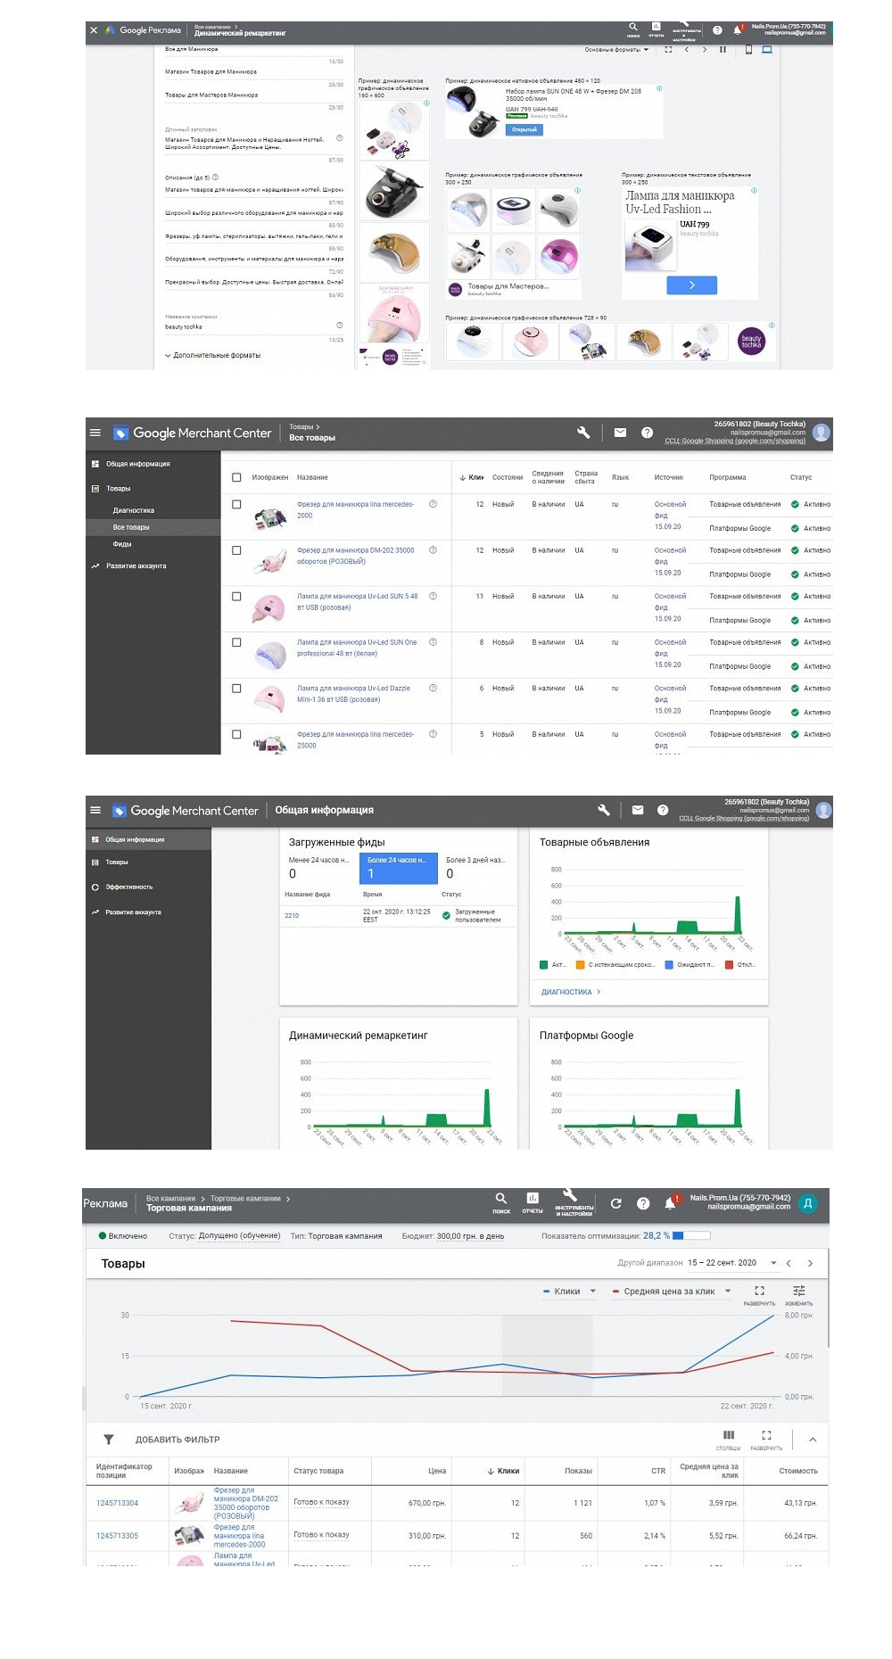The width and height of the screenshot is (892, 1659).
Task: Click fullscreen icon beside Основные форматы
Action: click(668, 50)
